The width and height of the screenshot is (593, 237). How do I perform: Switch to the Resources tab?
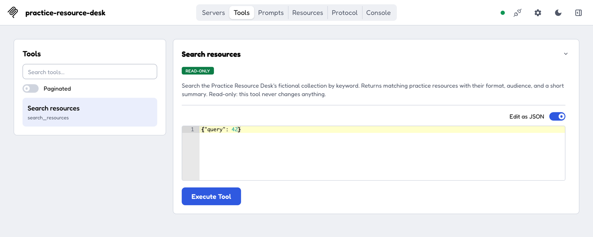308,13
